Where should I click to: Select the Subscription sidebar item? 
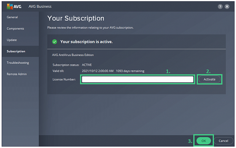(x=16, y=51)
